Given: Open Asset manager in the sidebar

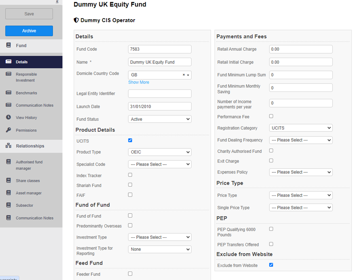Looking at the screenshot, I should coord(28,193).
